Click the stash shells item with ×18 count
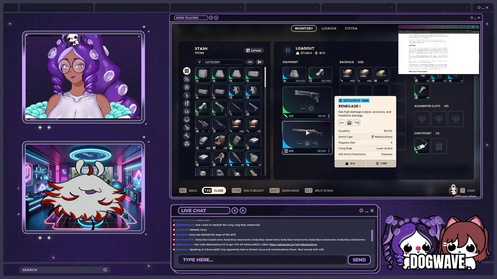 pyautogui.click(x=220, y=142)
